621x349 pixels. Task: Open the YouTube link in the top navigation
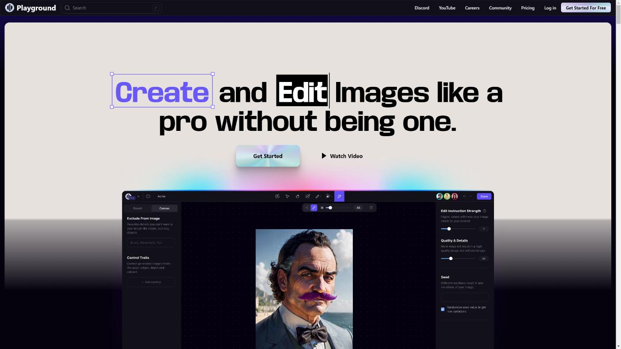click(447, 8)
